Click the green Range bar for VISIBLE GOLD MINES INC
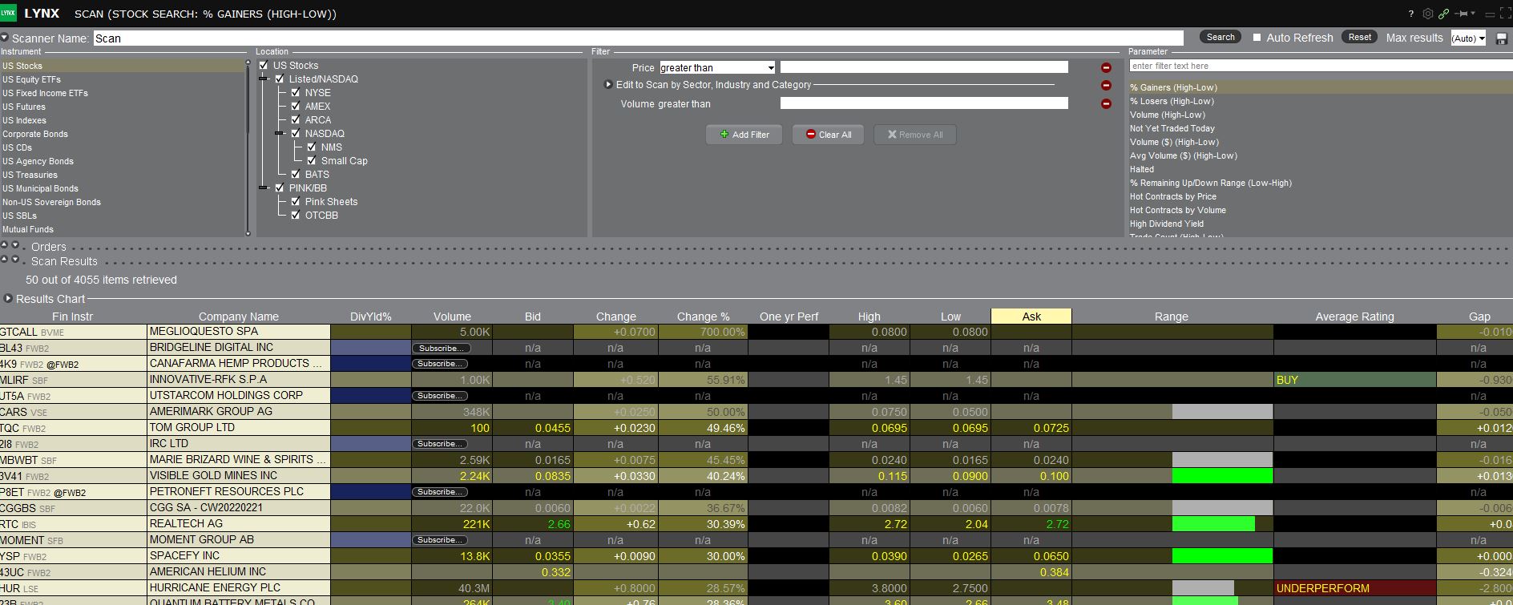 (1221, 476)
